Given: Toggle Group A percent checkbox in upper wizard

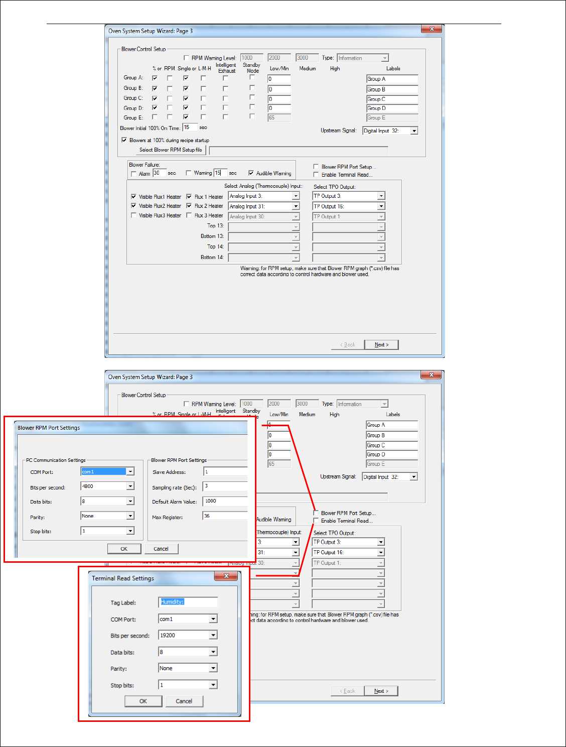Looking at the screenshot, I should point(155,78).
